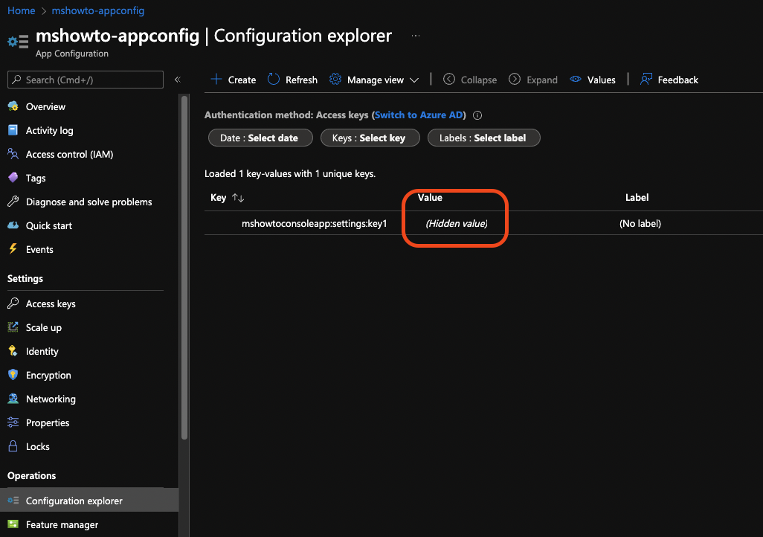The width and height of the screenshot is (763, 537).
Task: Click the Activity log icon
Action: [x=13, y=130]
